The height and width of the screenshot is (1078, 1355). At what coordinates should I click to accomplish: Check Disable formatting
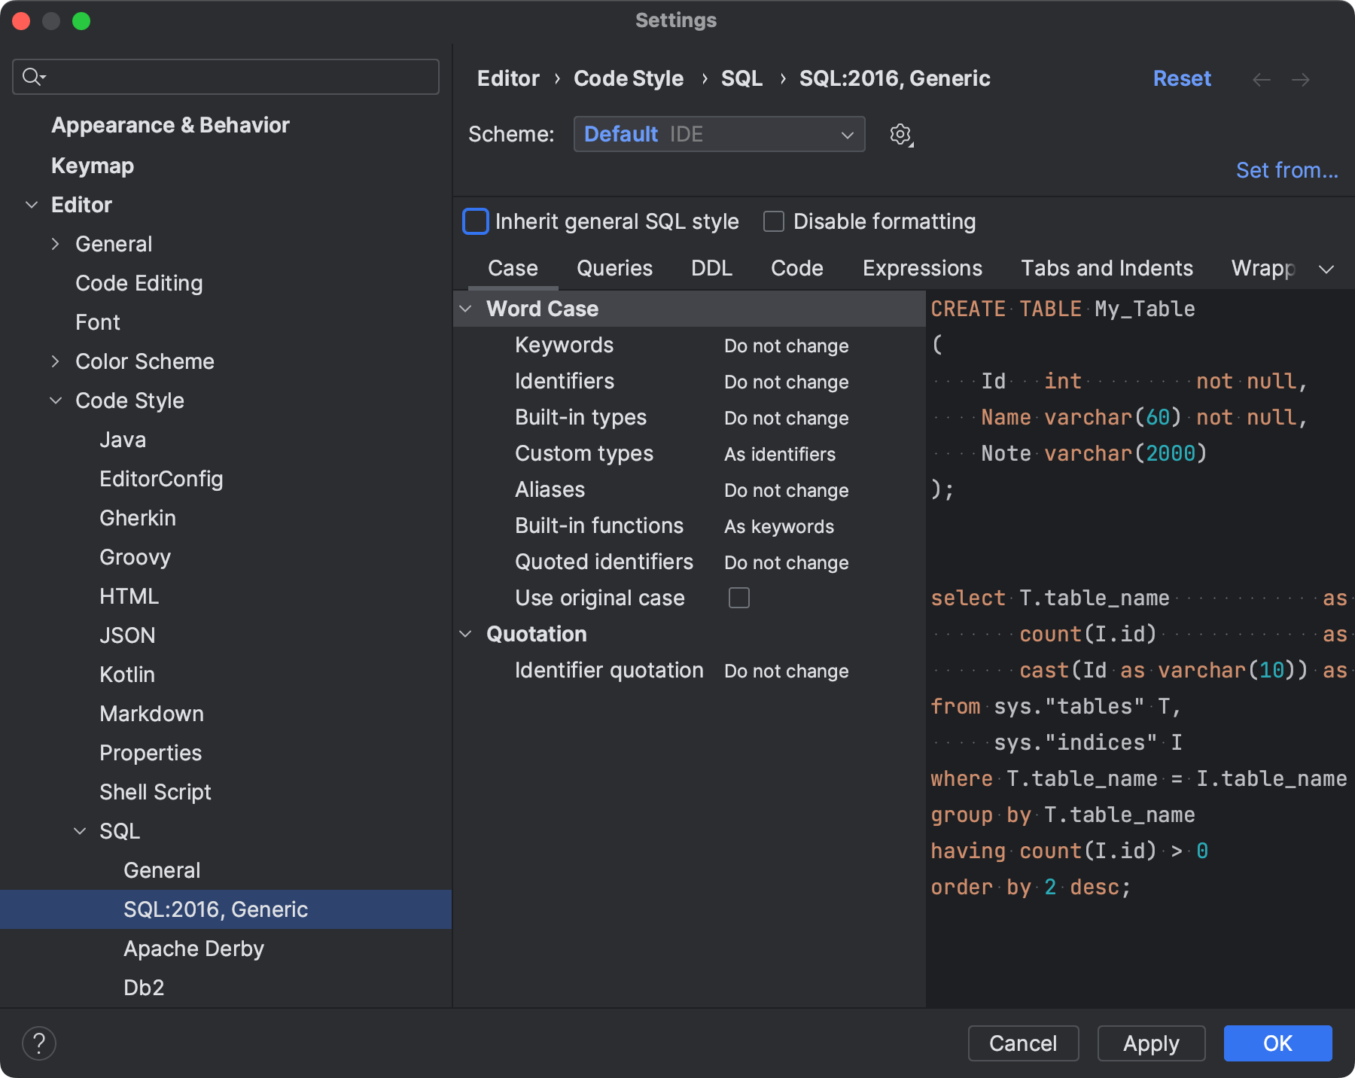point(773,221)
